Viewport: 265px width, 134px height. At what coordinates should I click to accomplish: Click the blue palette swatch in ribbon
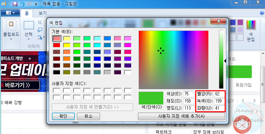tap(233, 22)
